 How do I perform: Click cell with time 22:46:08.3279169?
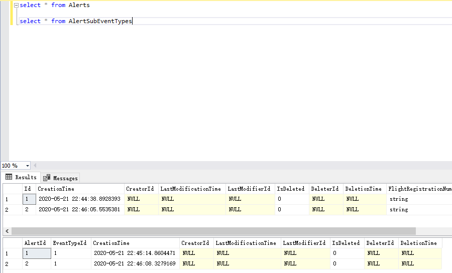point(135,263)
